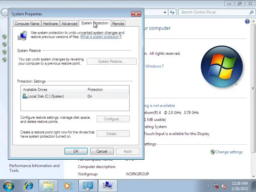Restore down the Control Panel window
This screenshot has height=192, width=256.
(240, 4)
